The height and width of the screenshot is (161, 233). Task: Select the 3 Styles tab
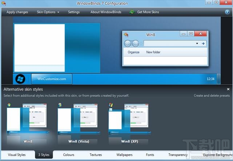[x=44, y=155]
